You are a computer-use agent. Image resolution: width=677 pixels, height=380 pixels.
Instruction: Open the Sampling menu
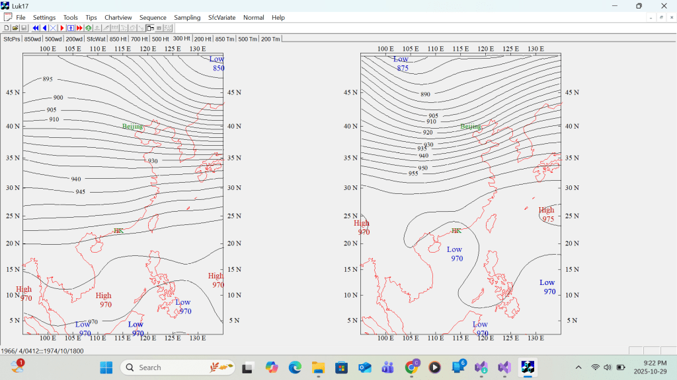click(x=187, y=17)
